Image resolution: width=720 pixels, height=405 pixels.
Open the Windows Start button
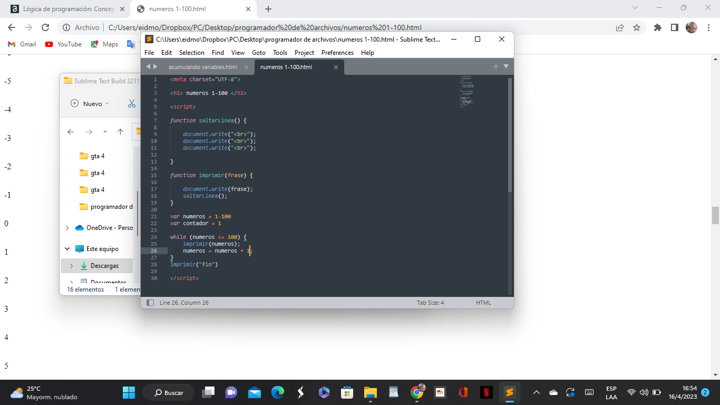point(129,393)
